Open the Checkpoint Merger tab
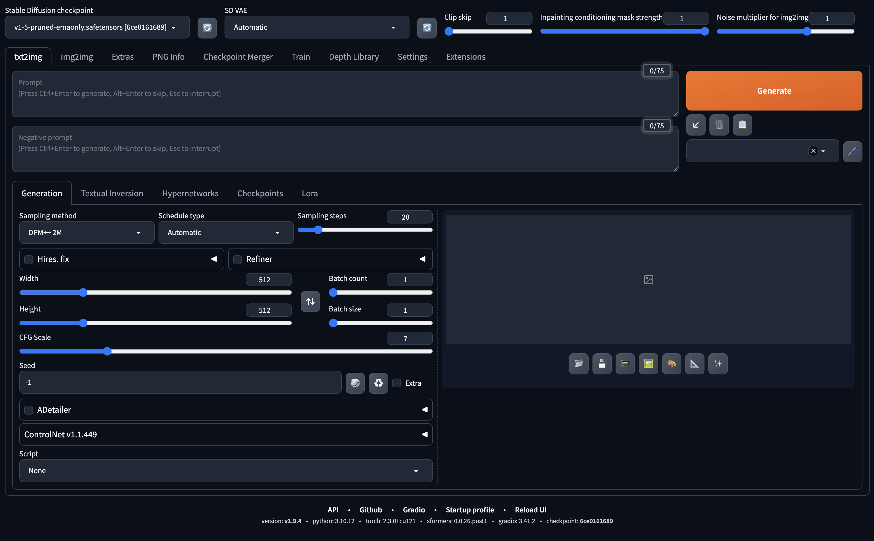This screenshot has height=541, width=874. pyautogui.click(x=238, y=57)
